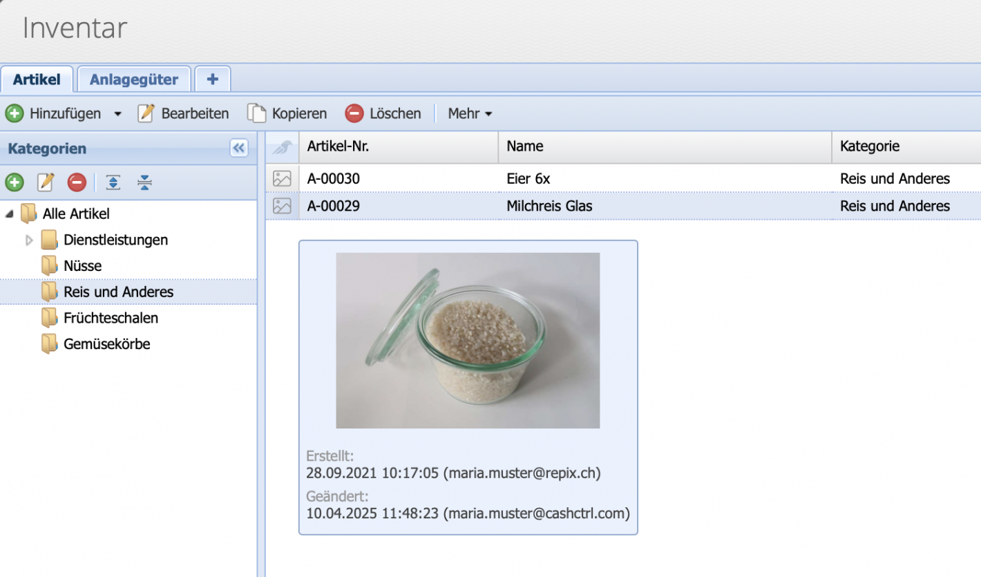Select the Früchteschalen category
This screenshot has height=577, width=981.
pyautogui.click(x=111, y=318)
